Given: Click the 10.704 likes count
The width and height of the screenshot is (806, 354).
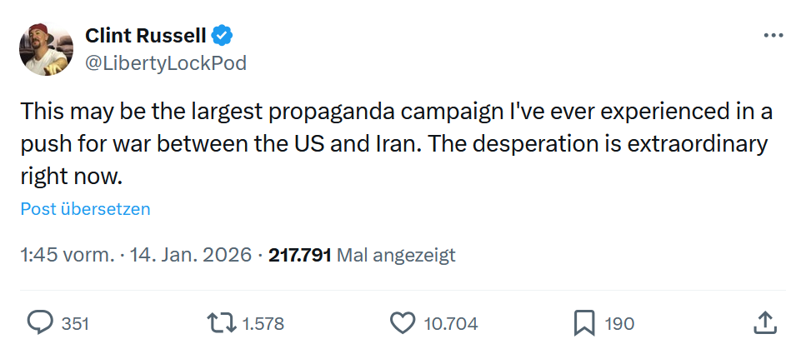Looking at the screenshot, I should point(451,324).
